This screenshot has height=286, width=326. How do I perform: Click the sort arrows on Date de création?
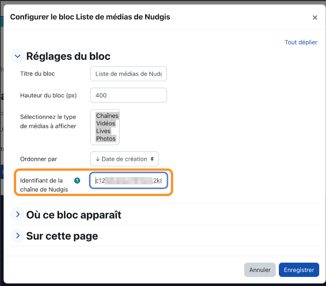tap(152, 159)
